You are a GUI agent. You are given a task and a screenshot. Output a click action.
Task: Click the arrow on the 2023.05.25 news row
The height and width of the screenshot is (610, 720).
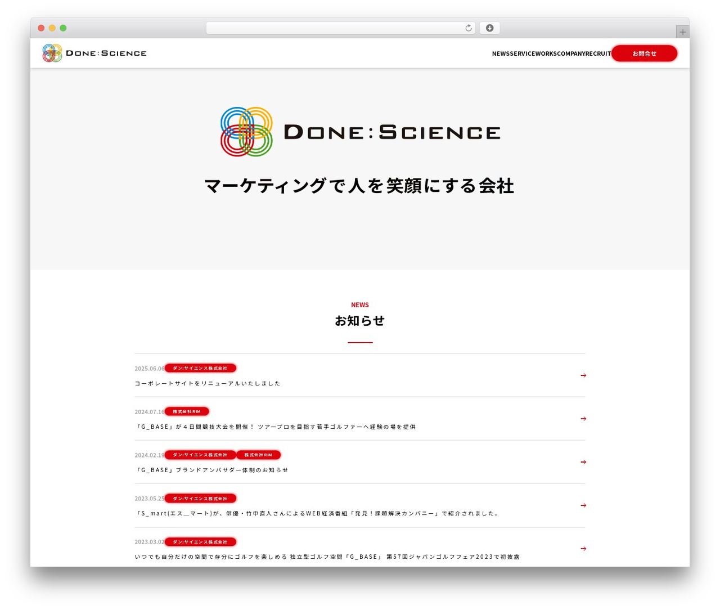(x=583, y=505)
